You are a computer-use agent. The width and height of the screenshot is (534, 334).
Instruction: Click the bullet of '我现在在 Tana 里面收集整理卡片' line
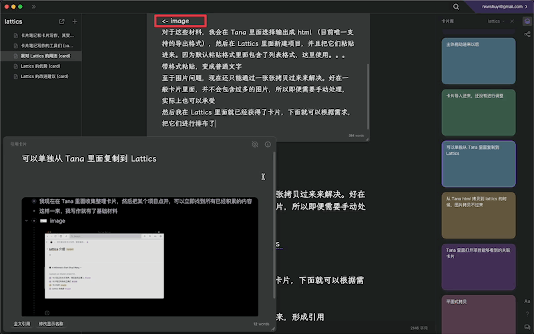tap(34, 202)
